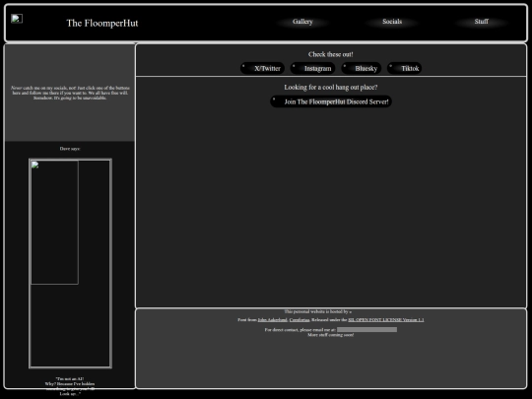Viewport: 532px width, 399px height.
Task: Click the icon inside the Bluesky button
Action: [345, 66]
